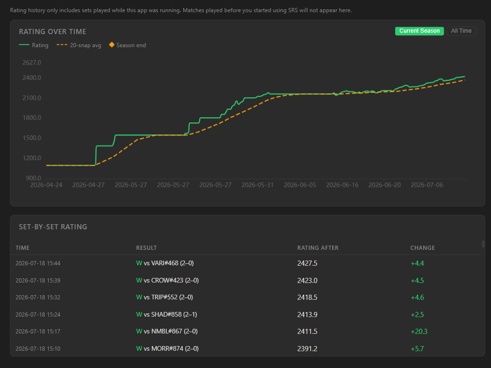The image size is (491, 368).
Task: Click the rating value 2427.5
Action: [307, 263]
